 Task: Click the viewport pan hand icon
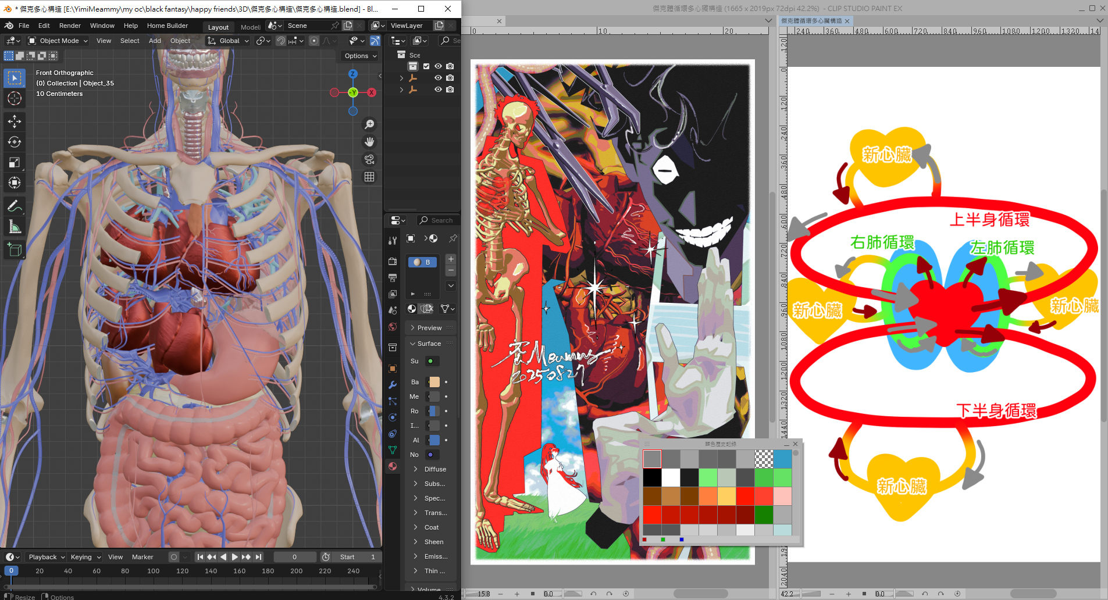pyautogui.click(x=369, y=142)
